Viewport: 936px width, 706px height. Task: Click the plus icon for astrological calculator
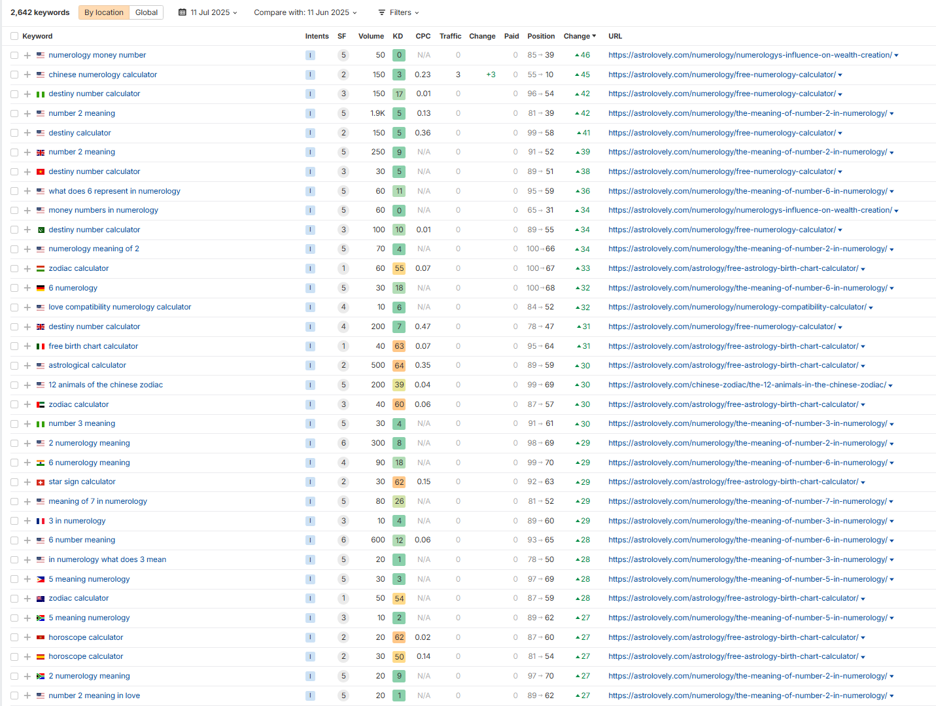(27, 366)
